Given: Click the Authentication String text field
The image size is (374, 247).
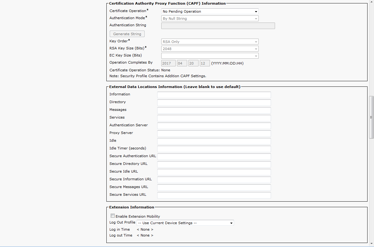Looking at the screenshot, I should pyautogui.click(x=218, y=26).
